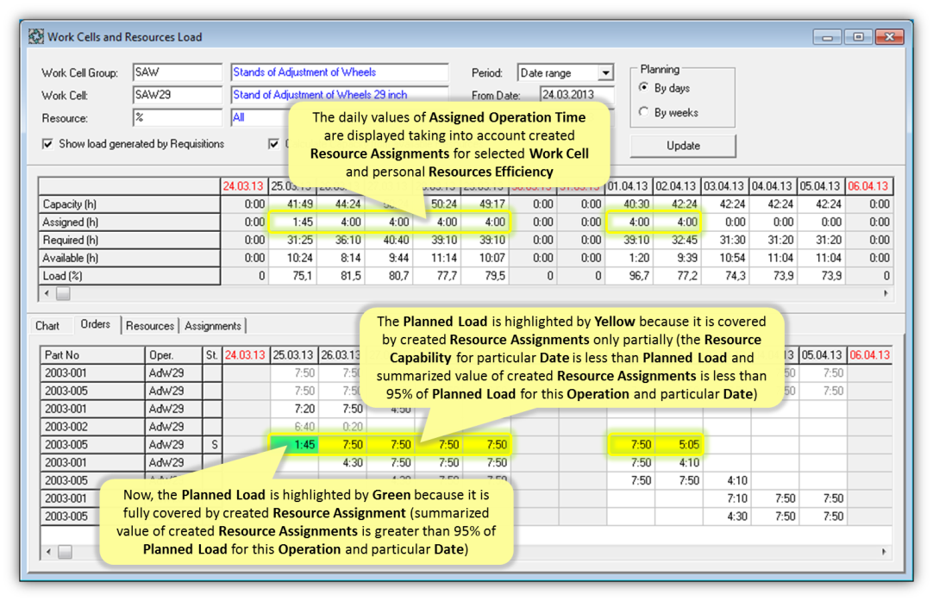Select the 2003-002 part row

[92, 427]
